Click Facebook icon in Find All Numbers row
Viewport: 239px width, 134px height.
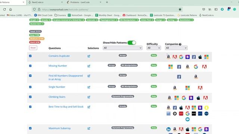(179, 77)
